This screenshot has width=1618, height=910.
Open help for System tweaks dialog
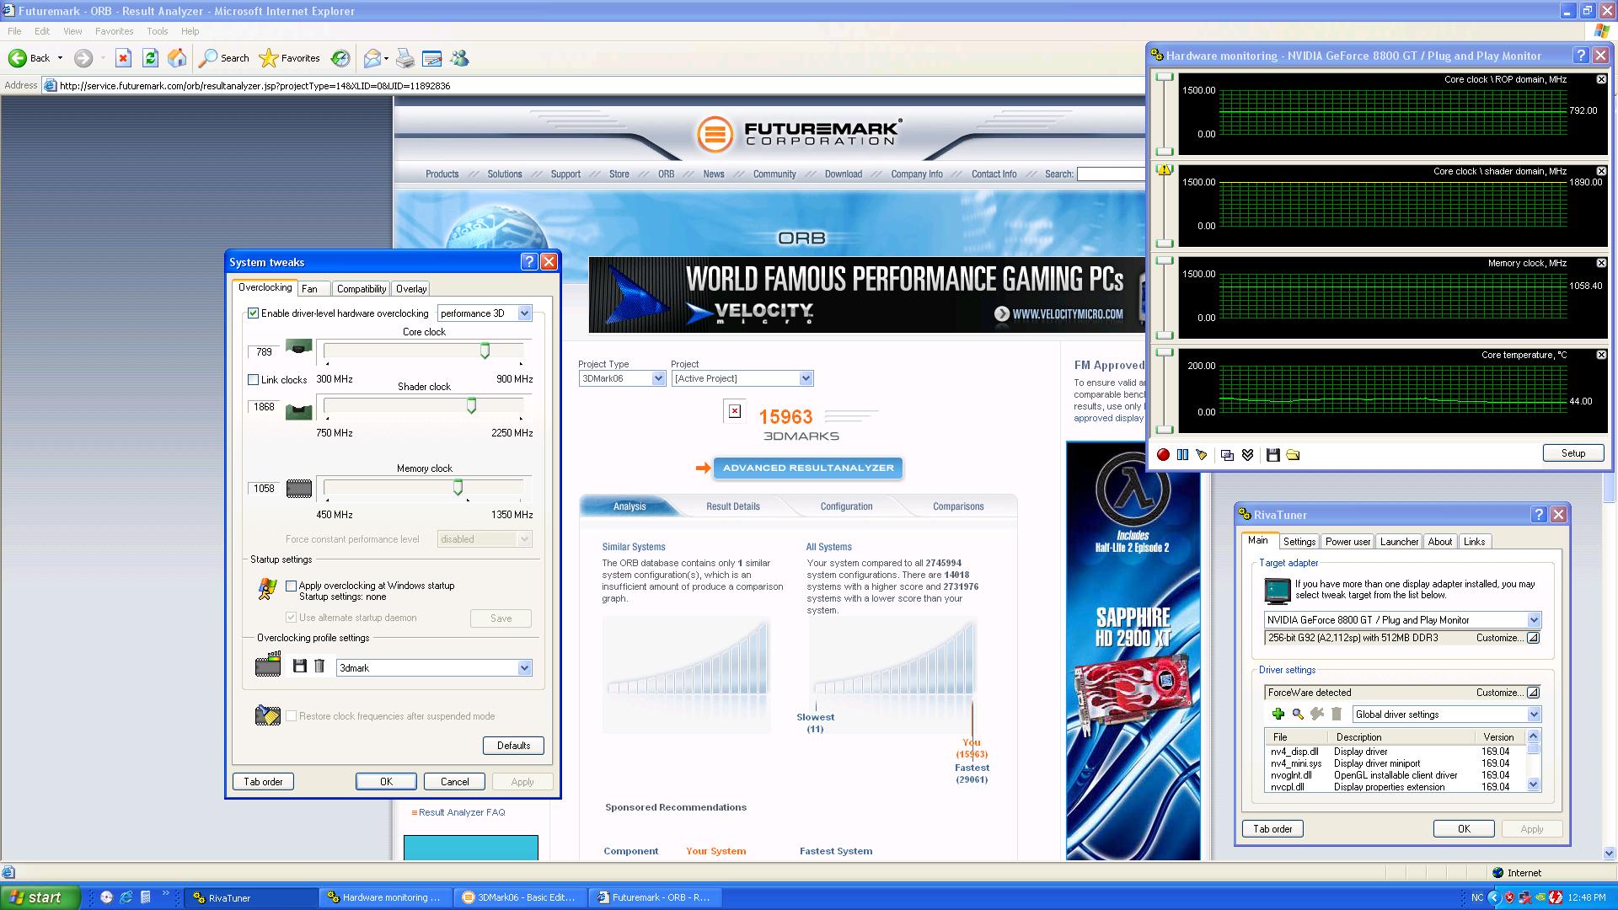529,262
